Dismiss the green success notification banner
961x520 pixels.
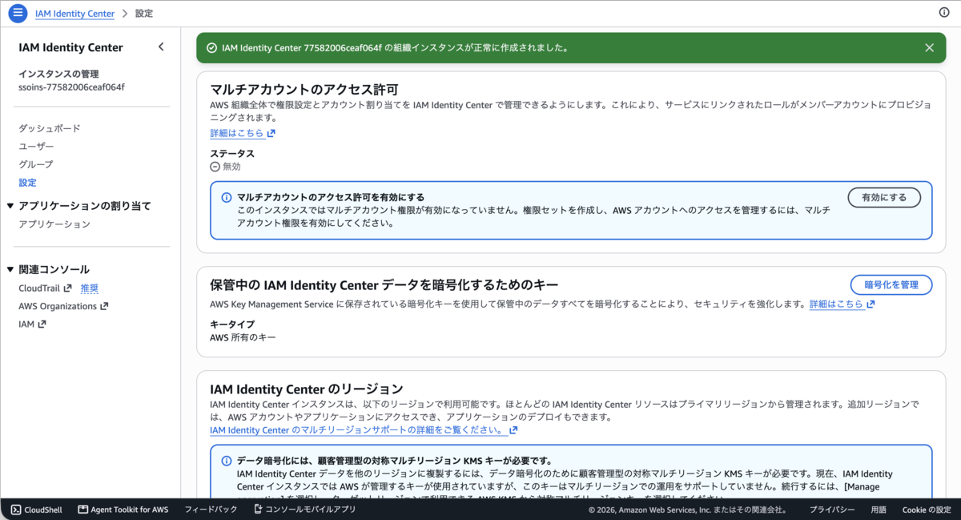pyautogui.click(x=929, y=48)
